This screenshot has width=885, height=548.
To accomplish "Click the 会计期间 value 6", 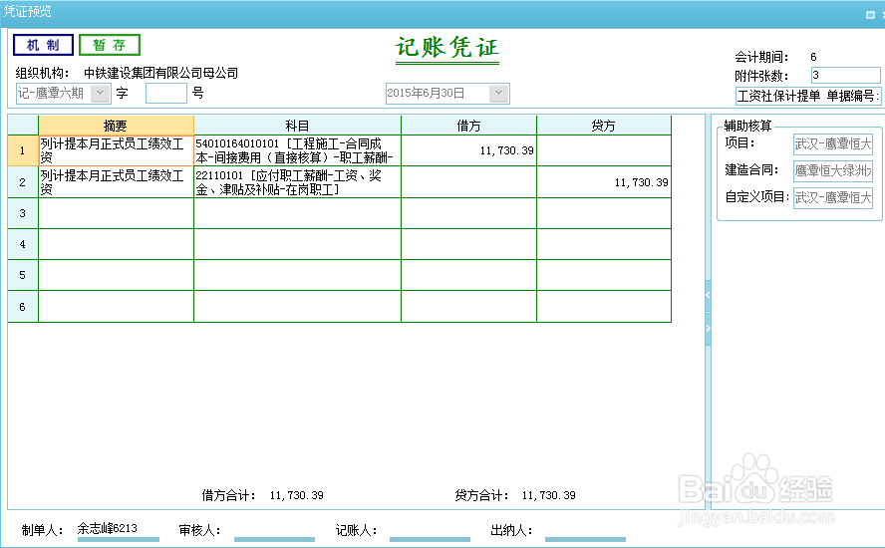I will pos(813,57).
